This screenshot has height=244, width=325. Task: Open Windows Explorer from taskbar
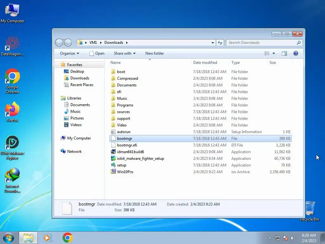[28, 238]
